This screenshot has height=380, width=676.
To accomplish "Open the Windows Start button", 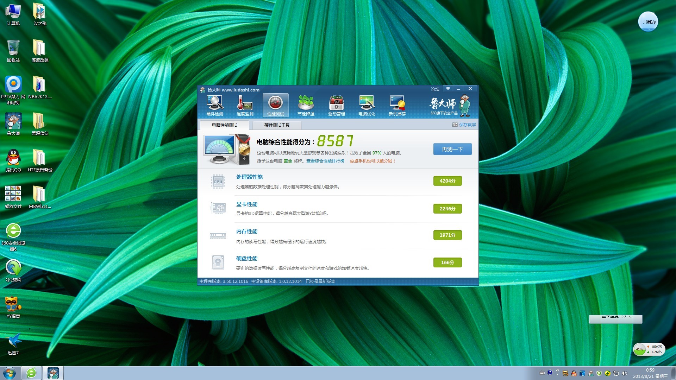I will [10, 373].
